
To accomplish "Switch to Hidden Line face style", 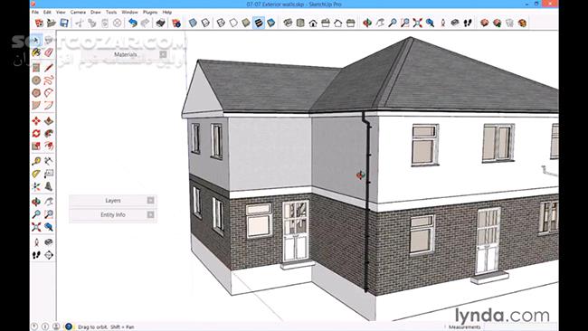I will (233, 23).
